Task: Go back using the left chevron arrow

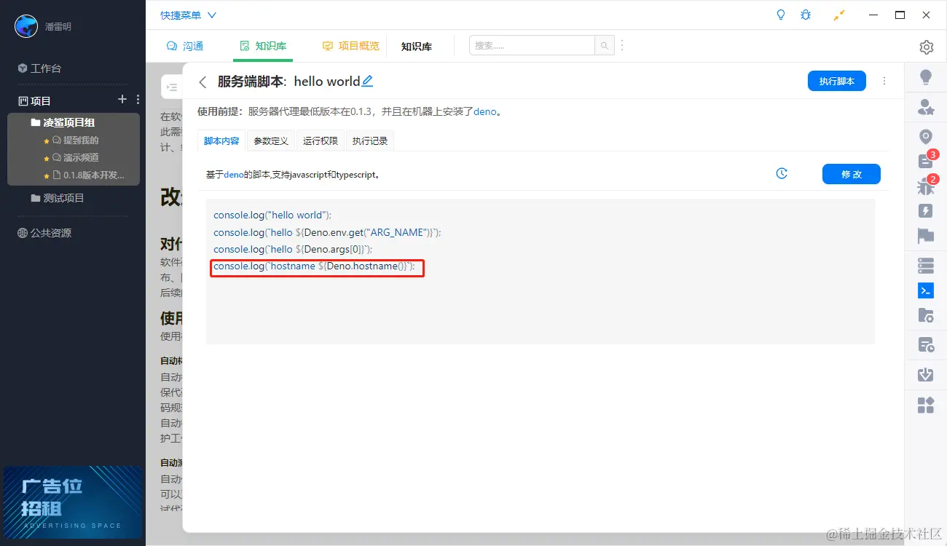Action: (203, 82)
